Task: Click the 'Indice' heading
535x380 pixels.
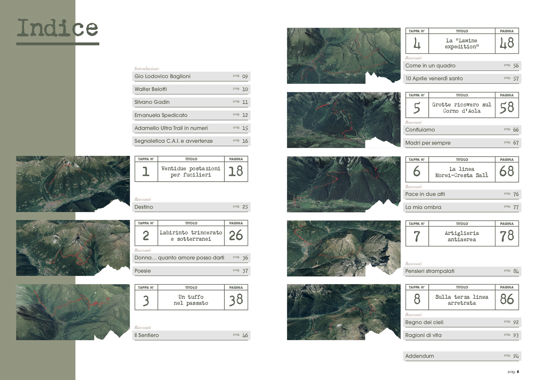Action: (57, 28)
